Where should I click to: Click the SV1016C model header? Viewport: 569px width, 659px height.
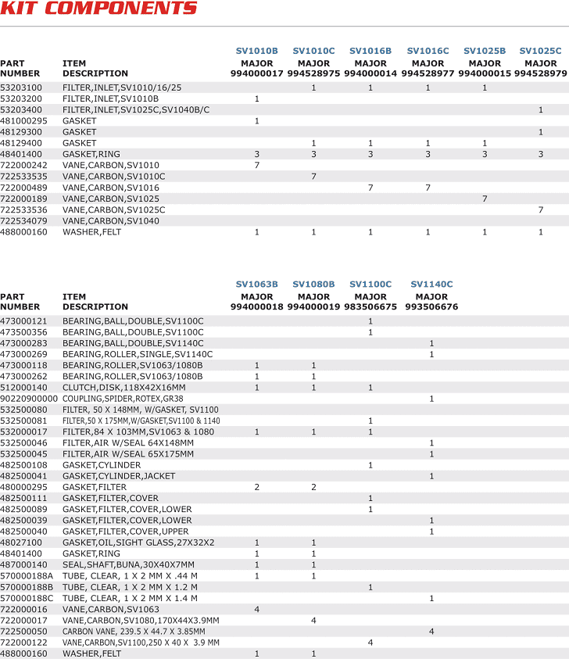coord(428,51)
